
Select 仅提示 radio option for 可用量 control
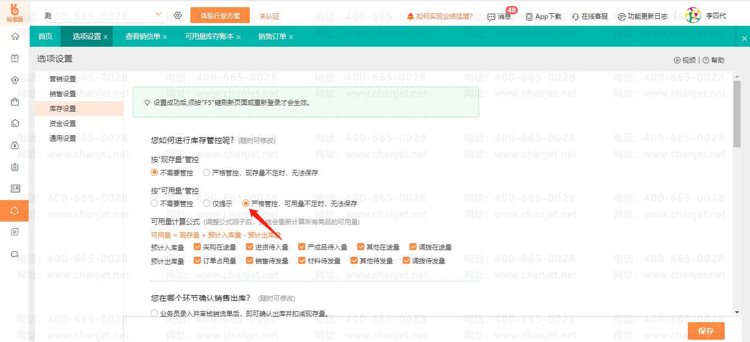tap(206, 203)
